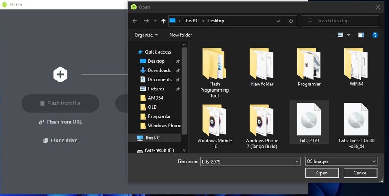
Task: Open the OS Images file type dropdown
Action: (341, 161)
